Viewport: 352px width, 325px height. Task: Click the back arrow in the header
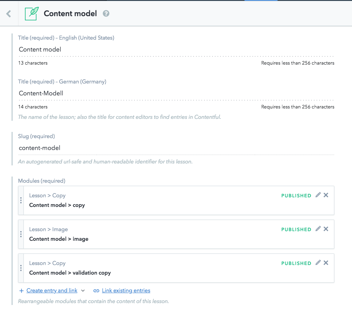pos(8,13)
